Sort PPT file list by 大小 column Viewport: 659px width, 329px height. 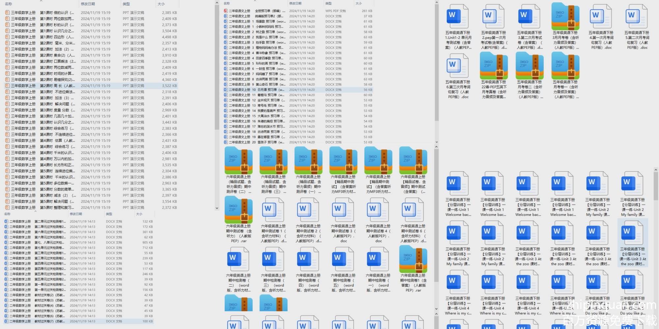(x=161, y=4)
